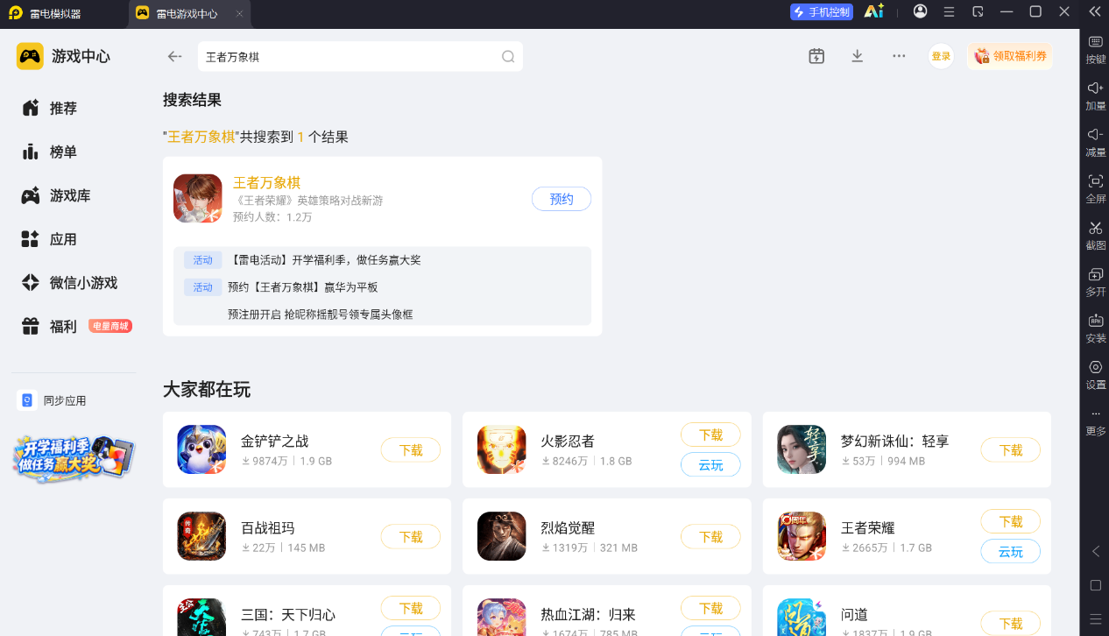This screenshot has width=1109, height=636.
Task: Click the search field containing 王者万象棋
Action: tap(360, 57)
